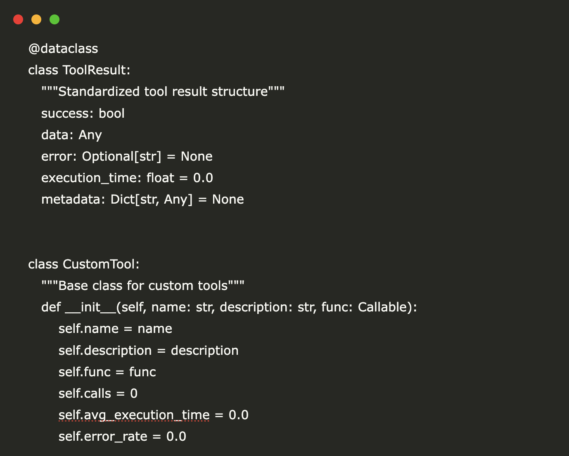Select the metadata Dict[str, Any] line
Viewport: 569px width, 456px height.
click(142, 199)
